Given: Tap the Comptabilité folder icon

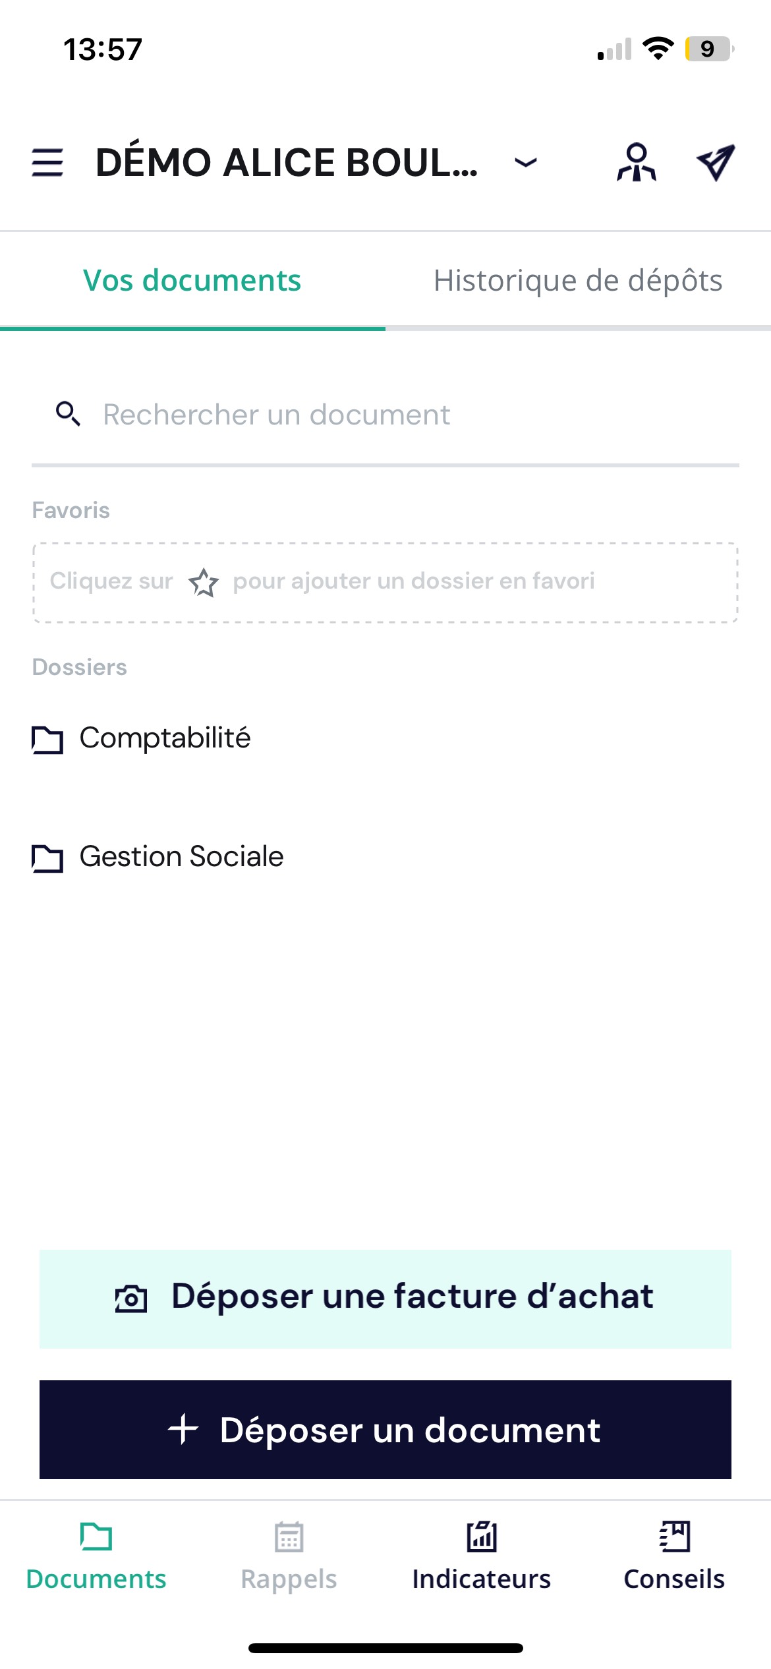Looking at the screenshot, I should [47, 740].
